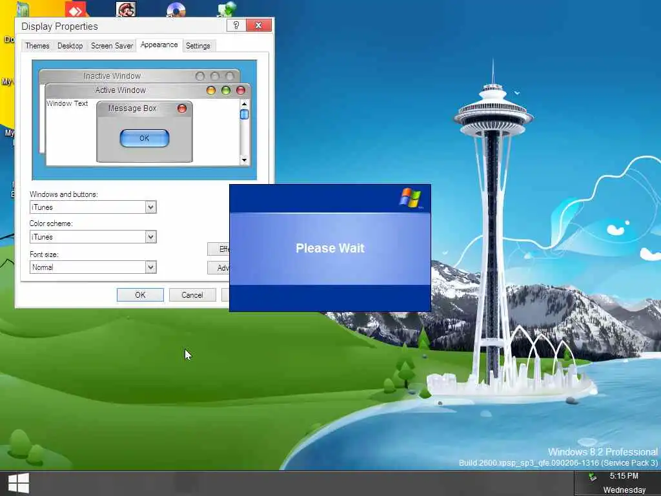Switch to the Desktop tab
The width and height of the screenshot is (661, 496).
pos(70,46)
